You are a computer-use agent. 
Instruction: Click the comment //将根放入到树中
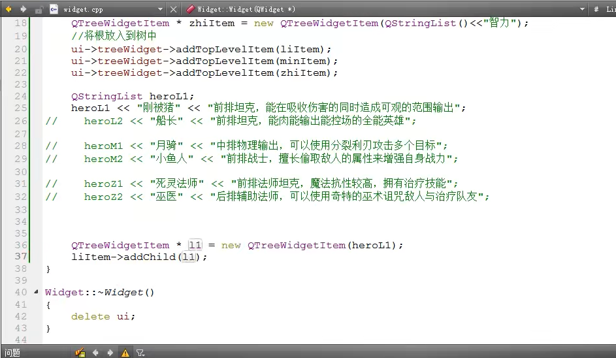[x=114, y=36]
